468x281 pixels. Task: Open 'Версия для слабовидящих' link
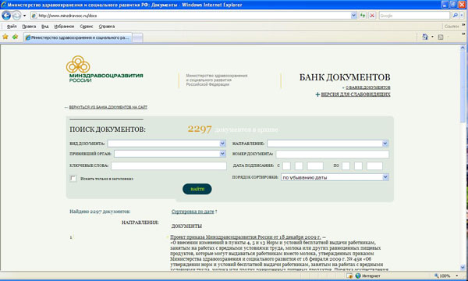[356, 94]
